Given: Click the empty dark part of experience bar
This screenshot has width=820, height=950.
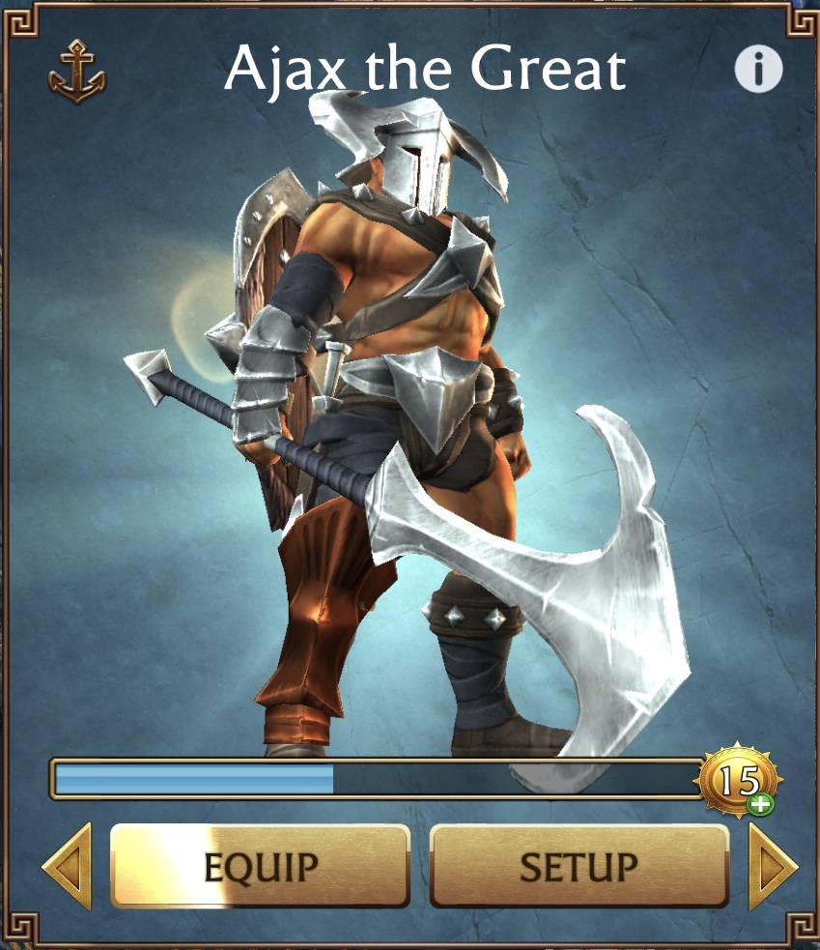Looking at the screenshot, I should [515, 779].
